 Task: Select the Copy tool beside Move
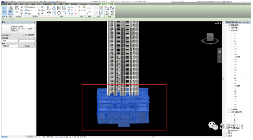click(x=54, y=13)
